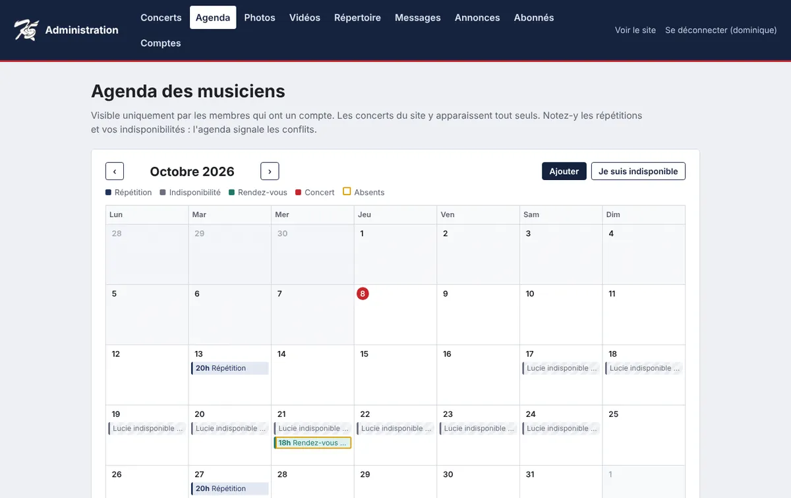The image size is (791, 498).
Task: Open Lucie indisponible event on the 21st
Action: click(312, 429)
